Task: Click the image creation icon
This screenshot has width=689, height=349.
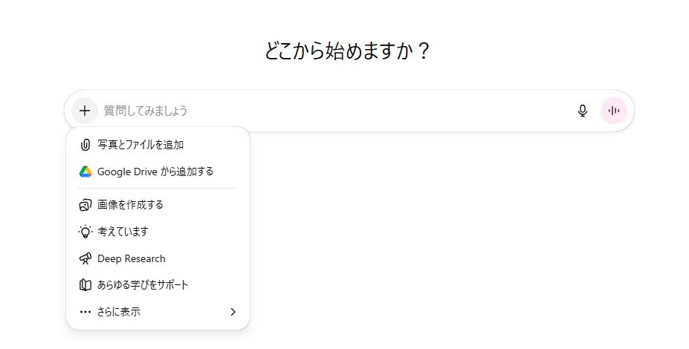Action: tap(85, 205)
